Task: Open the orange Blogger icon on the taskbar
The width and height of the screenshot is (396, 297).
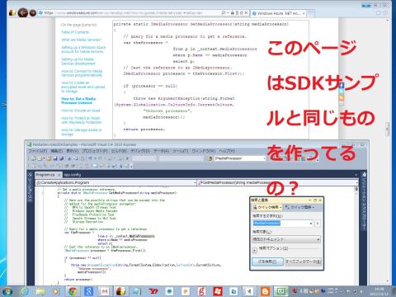Action: click(266, 291)
